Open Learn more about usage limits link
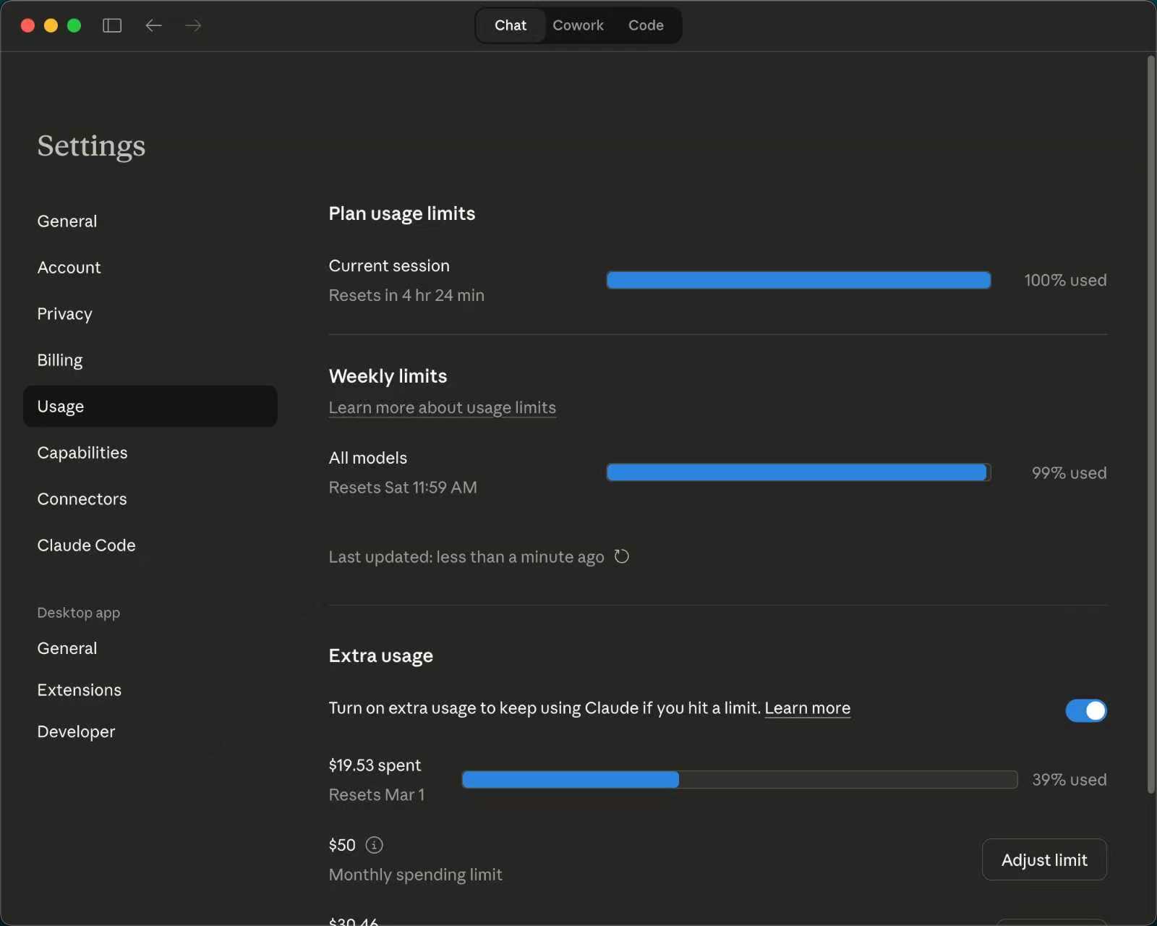The image size is (1157, 926). (x=442, y=408)
